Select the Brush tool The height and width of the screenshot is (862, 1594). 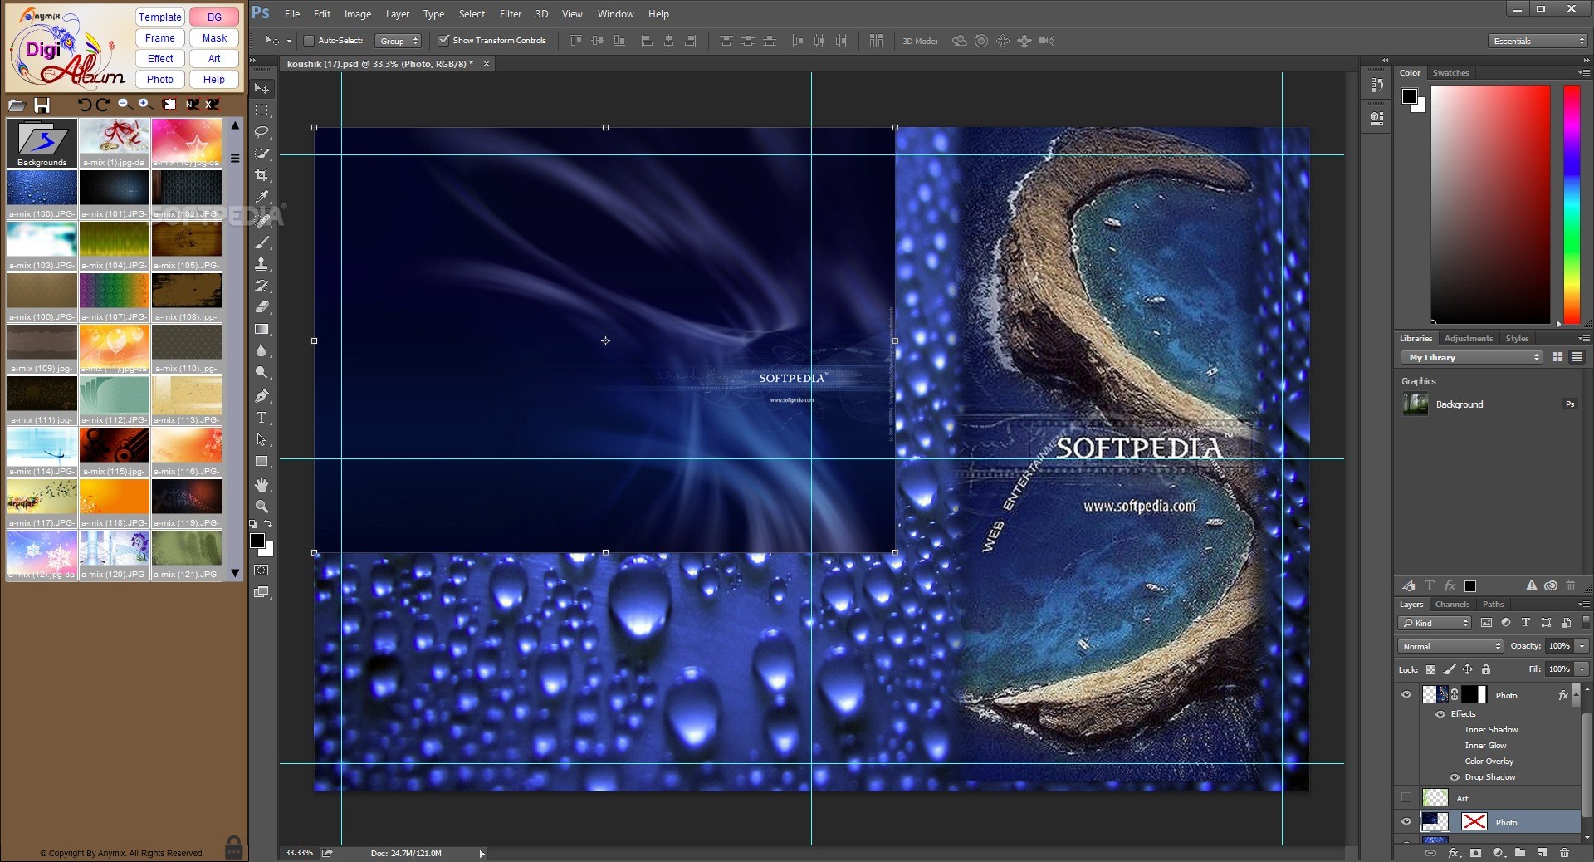point(262,242)
